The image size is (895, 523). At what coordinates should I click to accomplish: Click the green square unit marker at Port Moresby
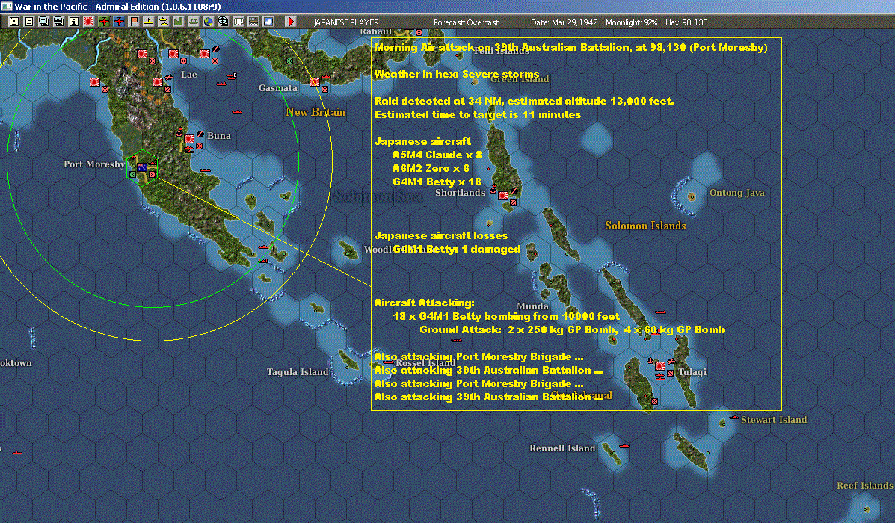(132, 175)
